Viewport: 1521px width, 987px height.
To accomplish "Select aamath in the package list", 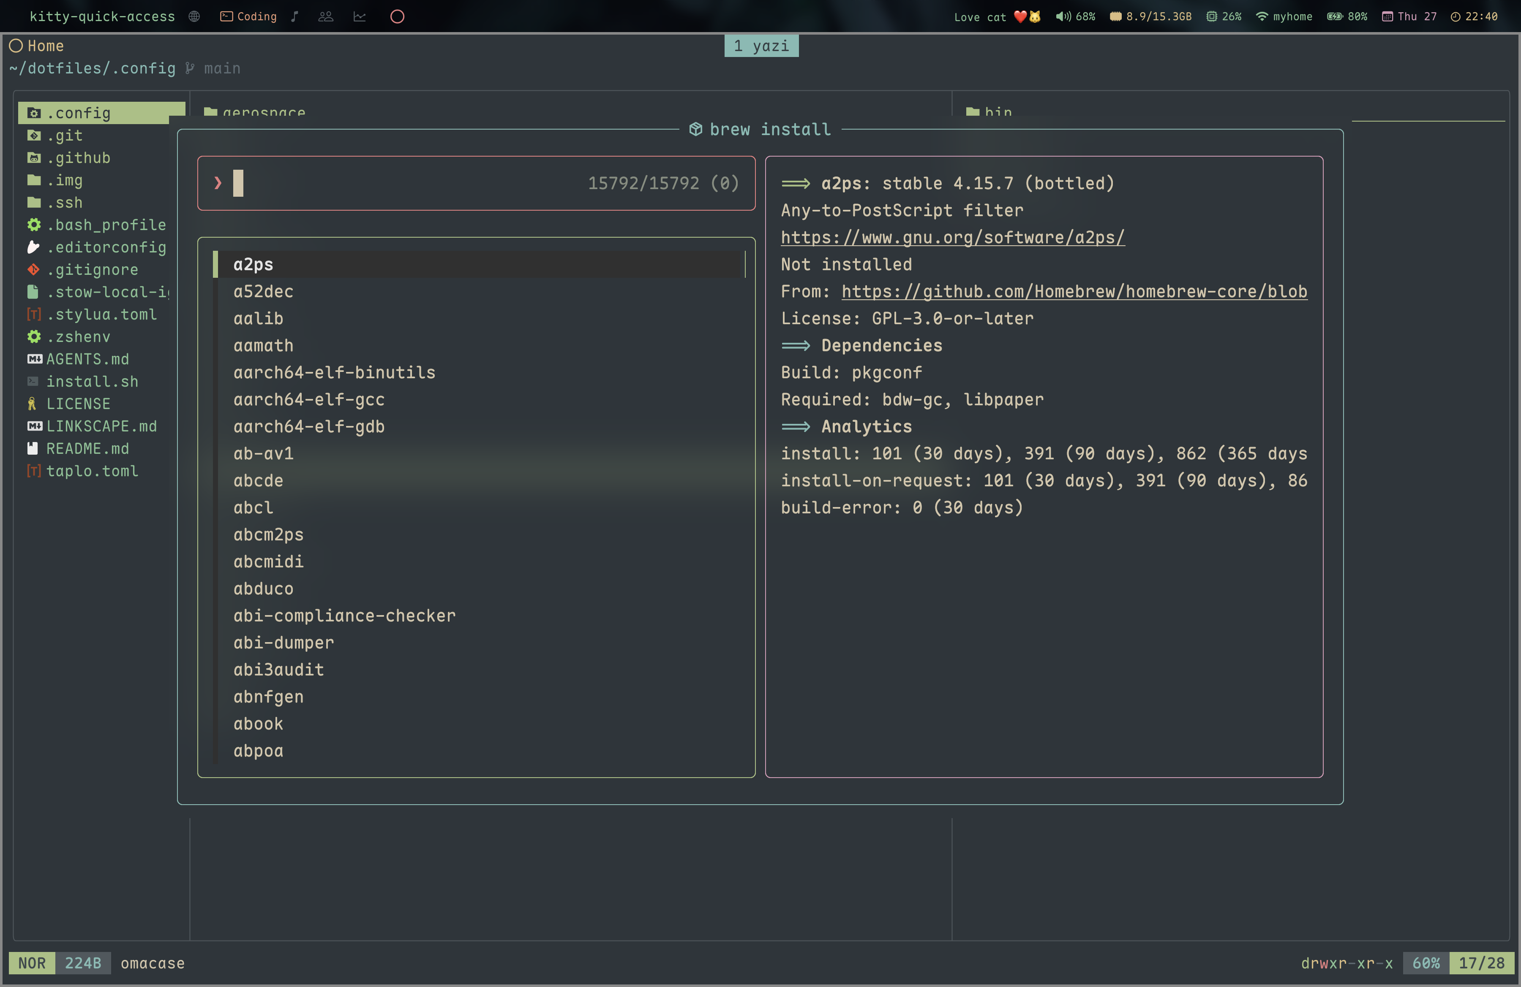I will click(x=263, y=345).
